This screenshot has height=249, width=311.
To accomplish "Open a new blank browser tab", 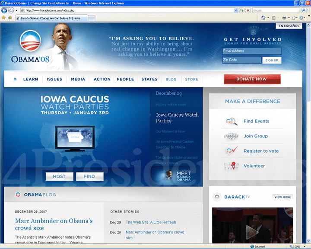I will tap(92, 19).
